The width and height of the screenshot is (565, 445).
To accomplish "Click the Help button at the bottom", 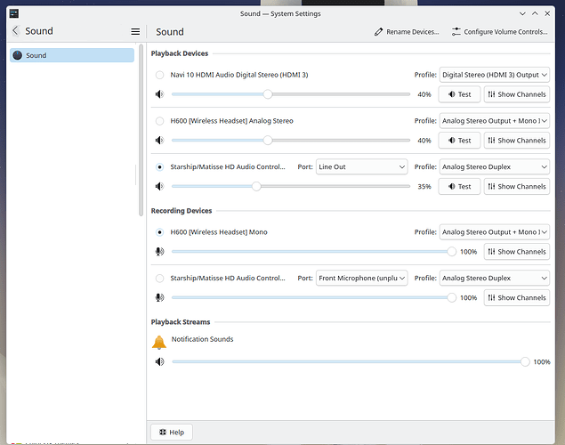I will [x=169, y=432].
